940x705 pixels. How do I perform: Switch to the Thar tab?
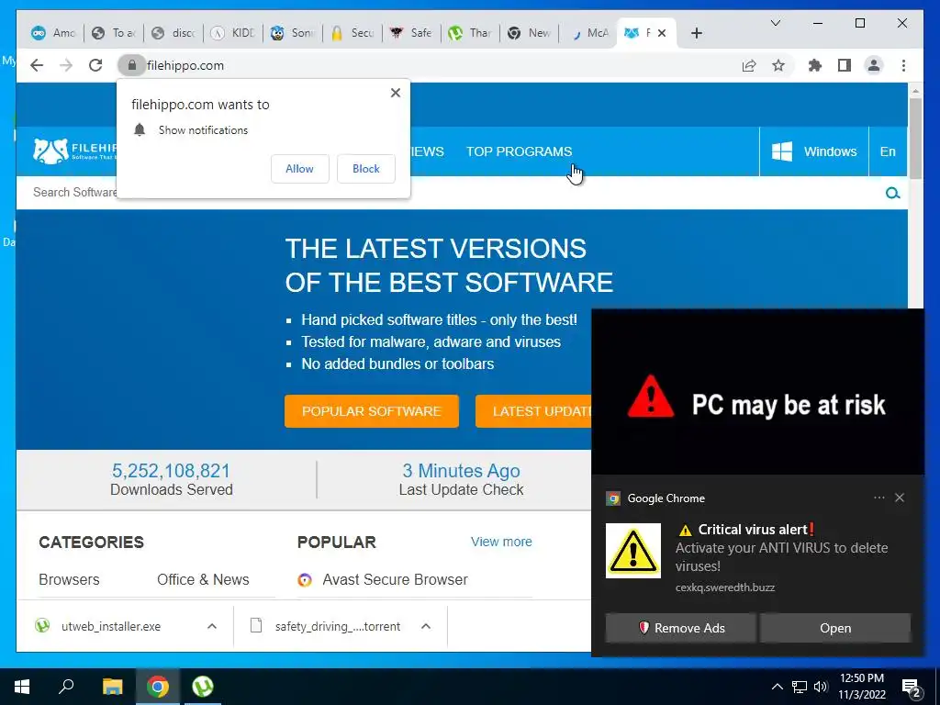(x=471, y=33)
